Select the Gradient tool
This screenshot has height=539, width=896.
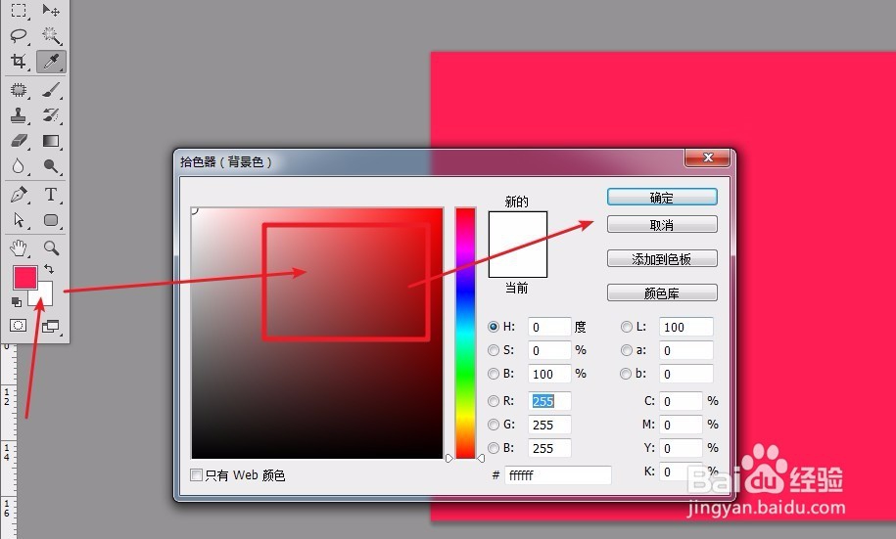coord(51,141)
